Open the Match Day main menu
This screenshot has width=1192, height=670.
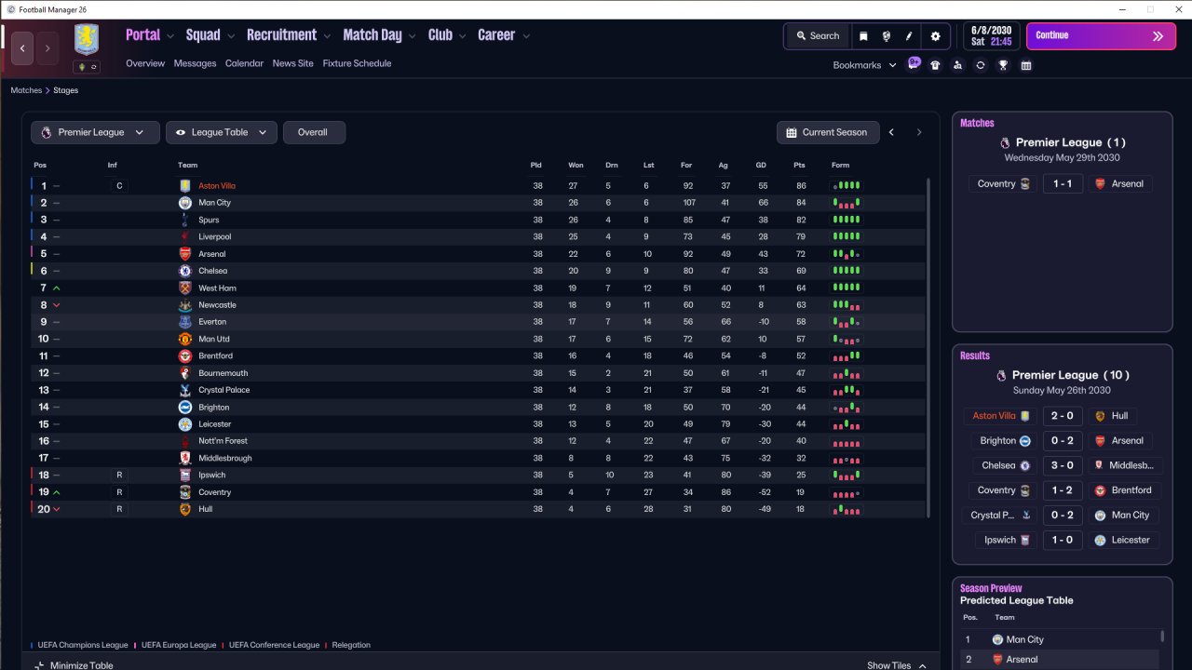point(372,35)
